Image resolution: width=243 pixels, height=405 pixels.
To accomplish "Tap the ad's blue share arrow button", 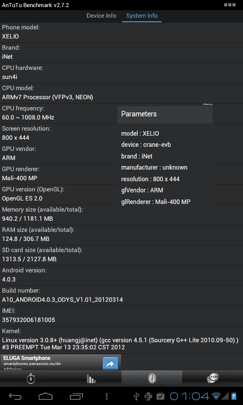I will 110,363.
